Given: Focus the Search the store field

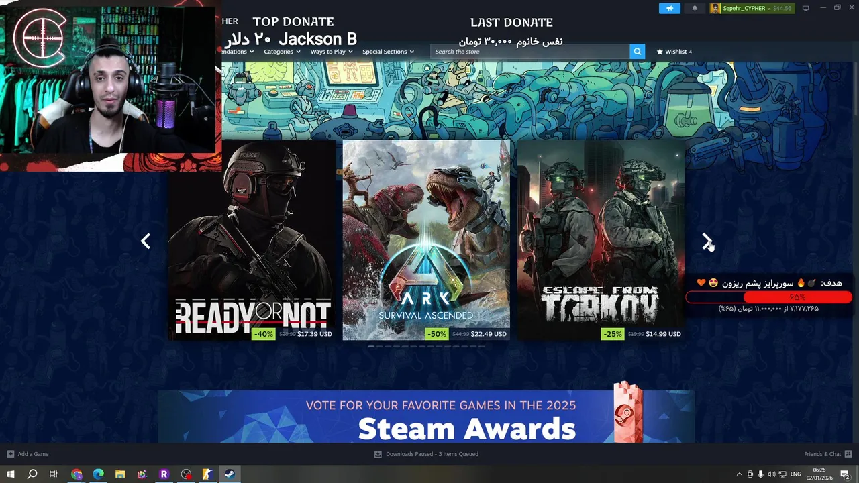Looking at the screenshot, I should coord(530,51).
